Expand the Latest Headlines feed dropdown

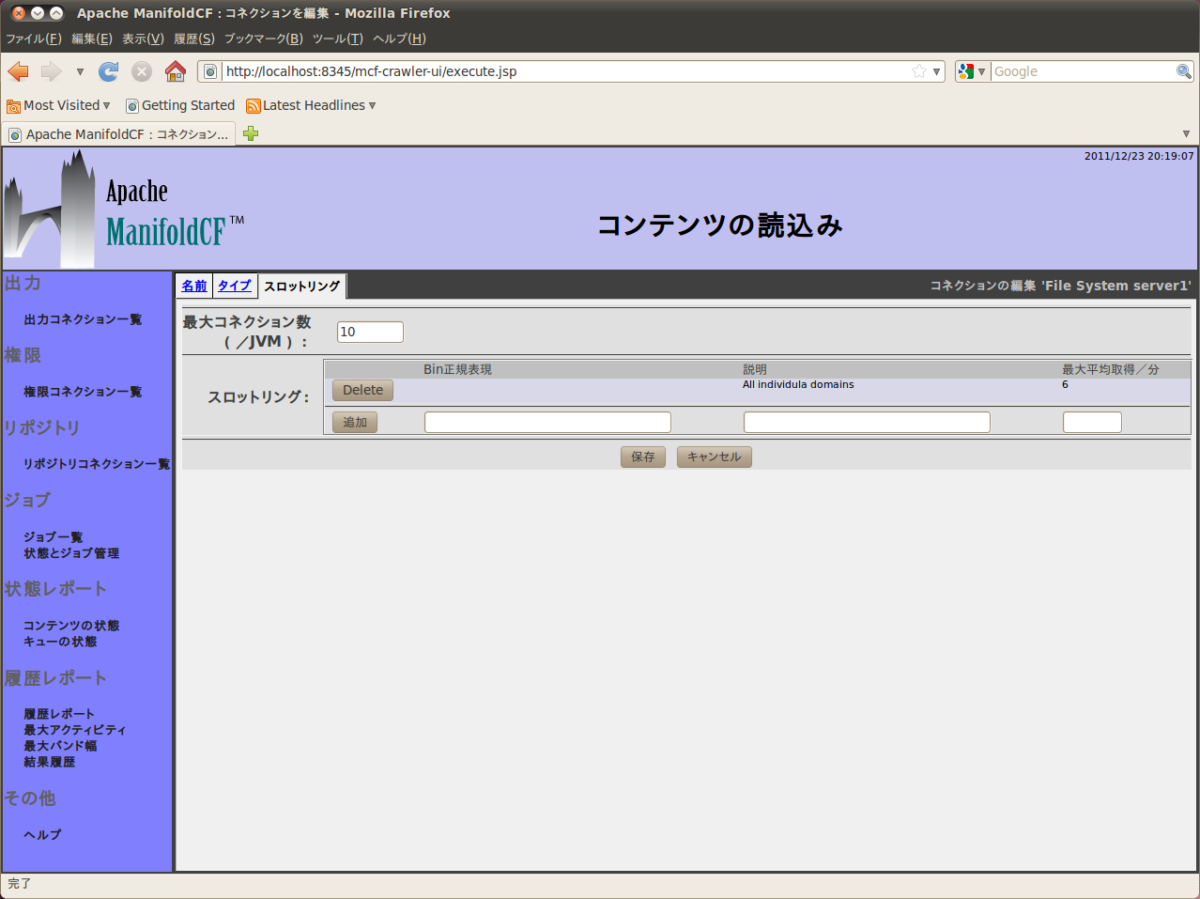pos(311,105)
